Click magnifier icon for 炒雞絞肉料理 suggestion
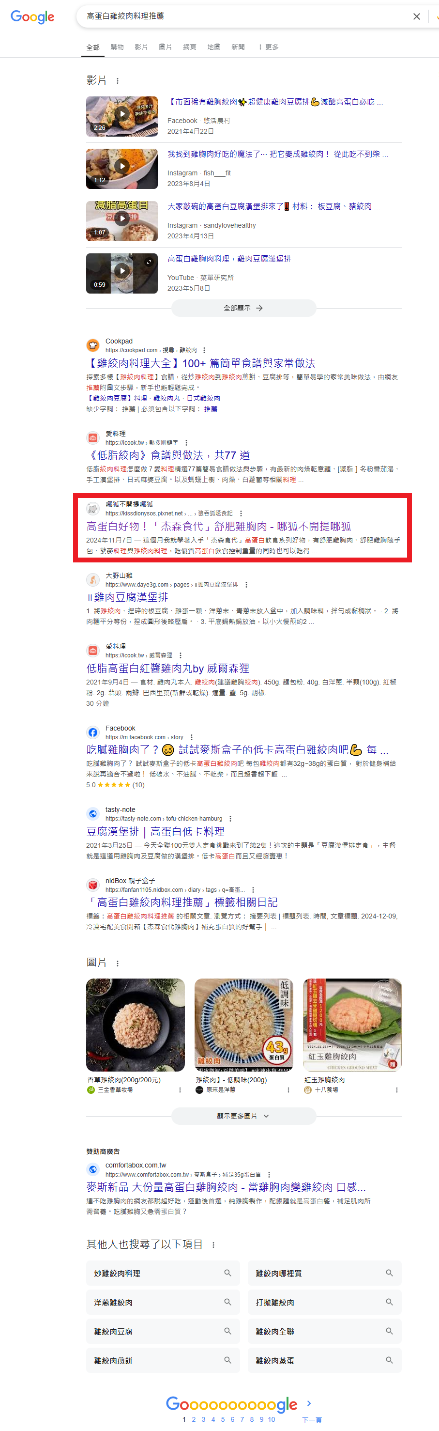Image resolution: width=439 pixels, height=1431 pixels. pos(227,1273)
